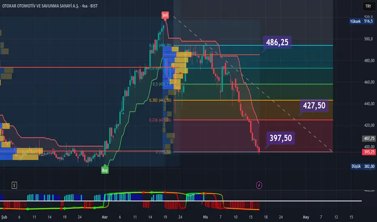
Task: Click the red 395,25 last price tag
Action: (369, 152)
